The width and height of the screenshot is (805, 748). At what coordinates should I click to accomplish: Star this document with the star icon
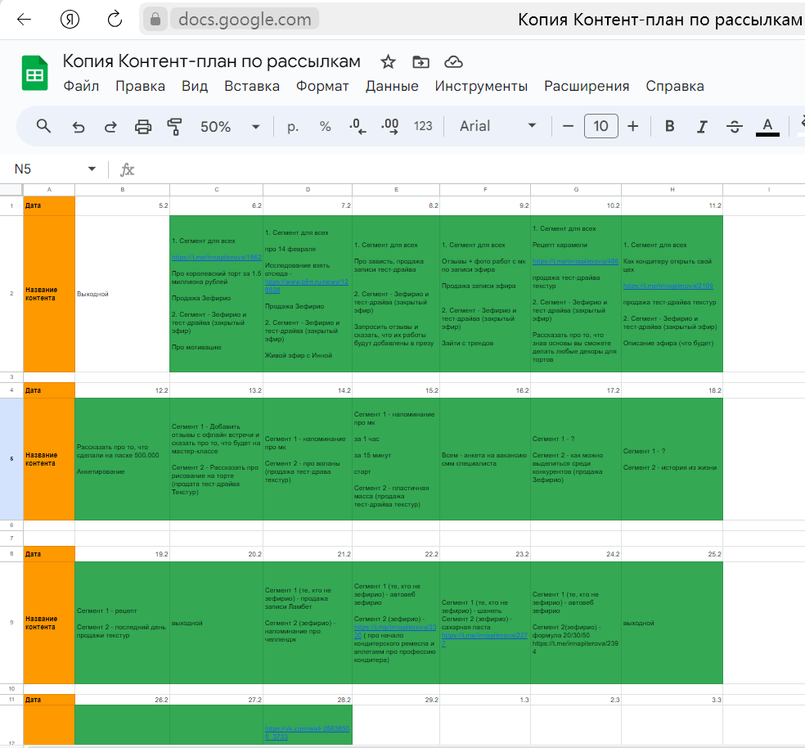(388, 62)
